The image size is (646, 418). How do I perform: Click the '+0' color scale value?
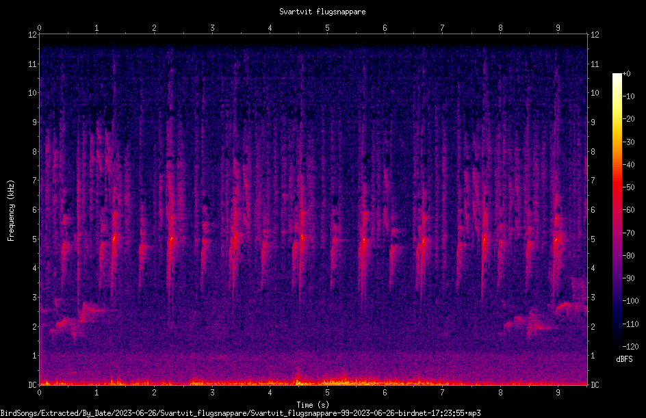tap(627, 74)
